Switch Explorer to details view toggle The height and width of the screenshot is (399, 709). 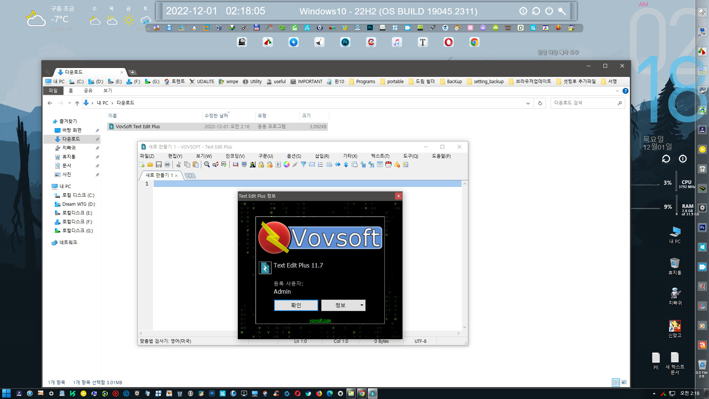click(616, 382)
